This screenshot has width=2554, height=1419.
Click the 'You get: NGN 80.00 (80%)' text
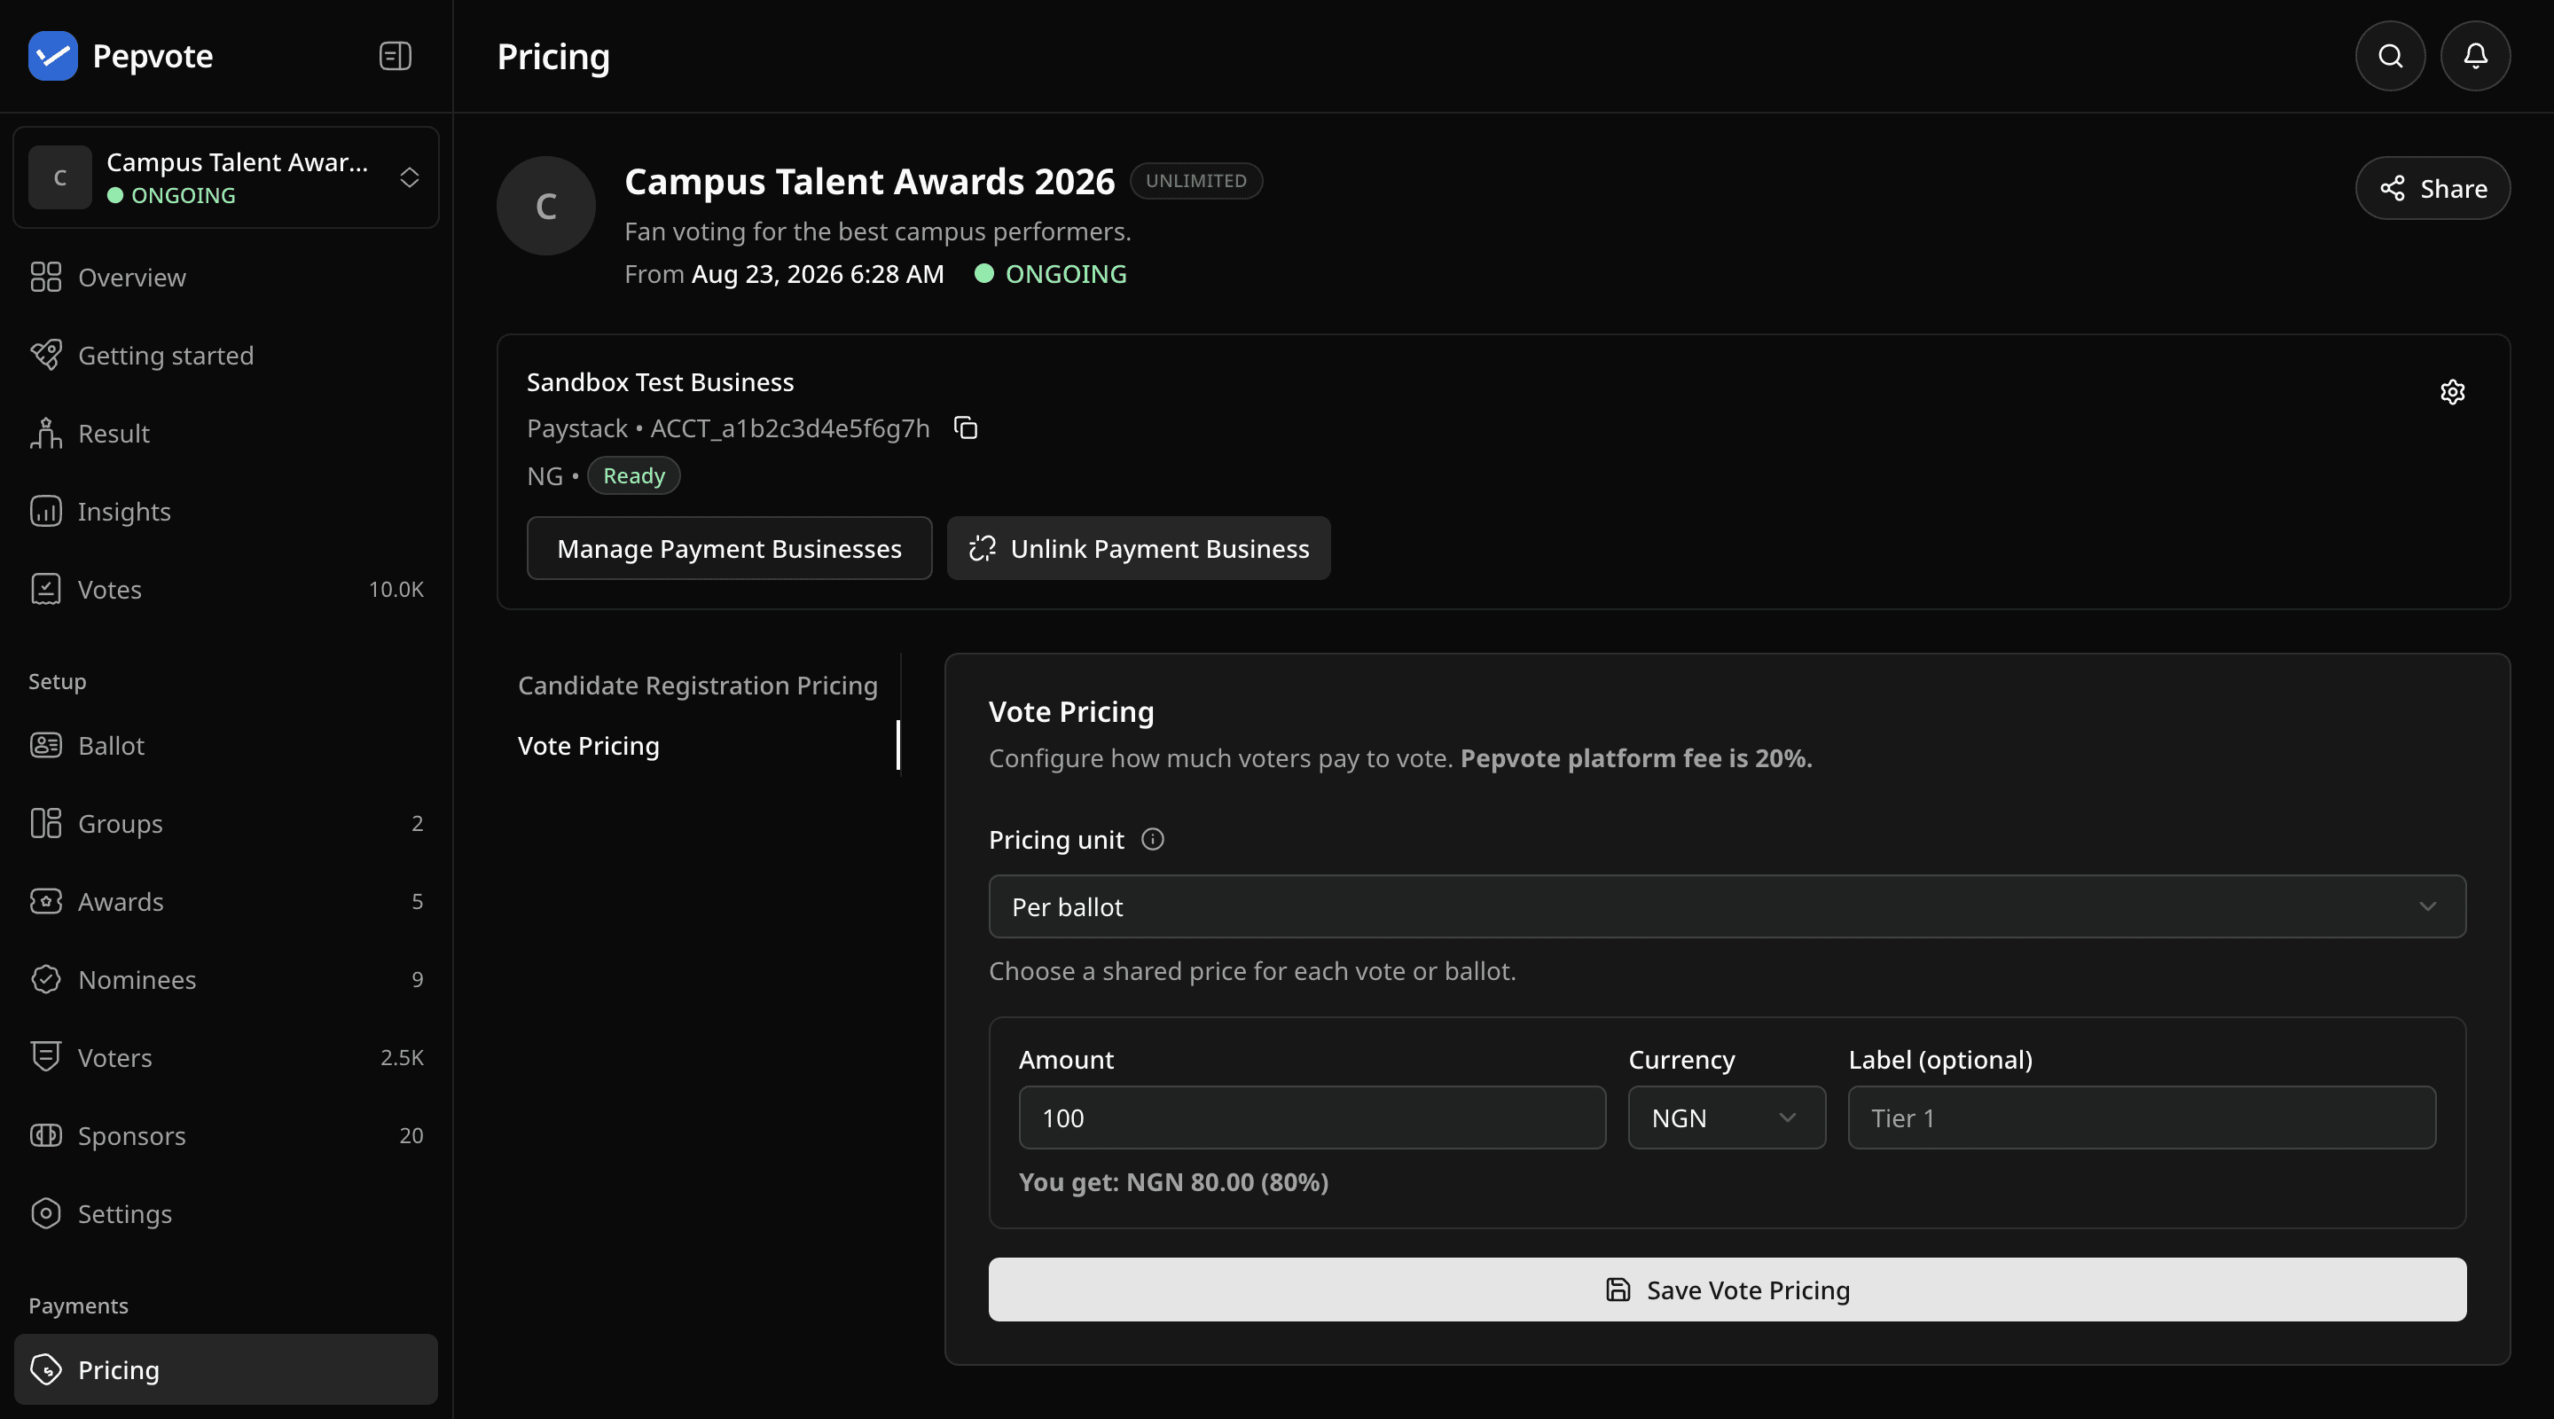point(1173,1182)
